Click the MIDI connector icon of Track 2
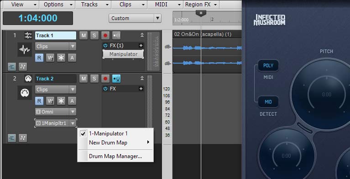350x179 pixels. point(25,93)
